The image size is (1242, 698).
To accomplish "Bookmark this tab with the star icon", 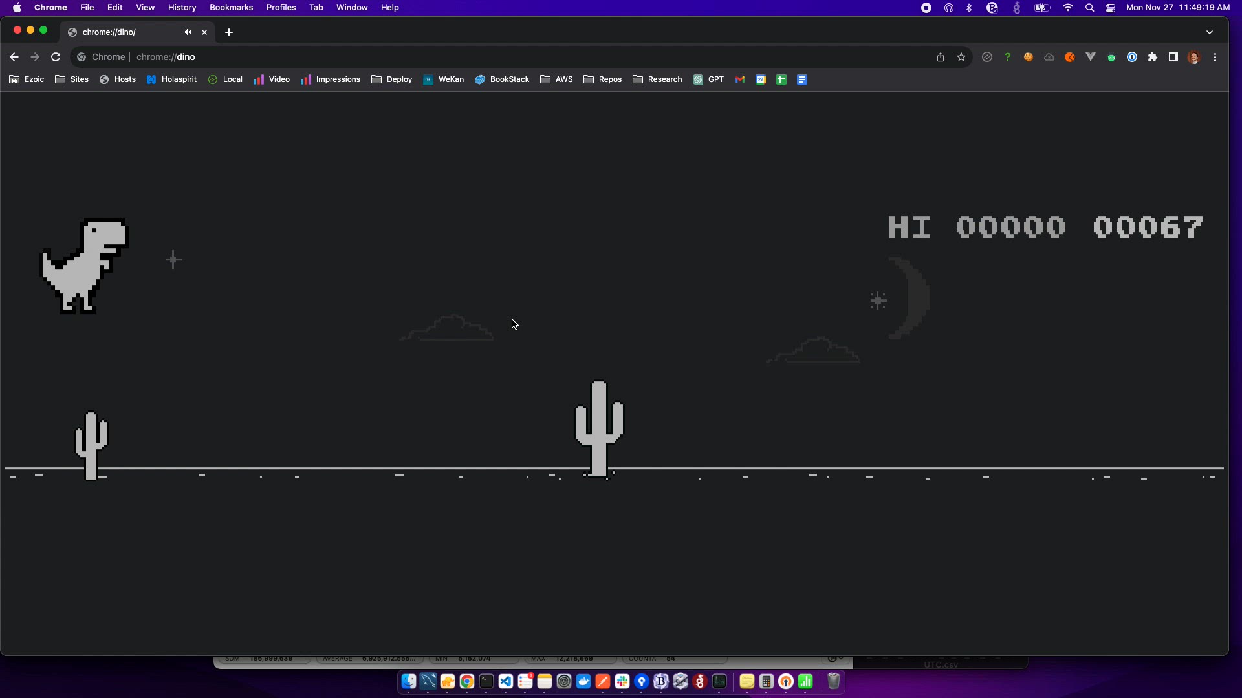I will 961,57.
